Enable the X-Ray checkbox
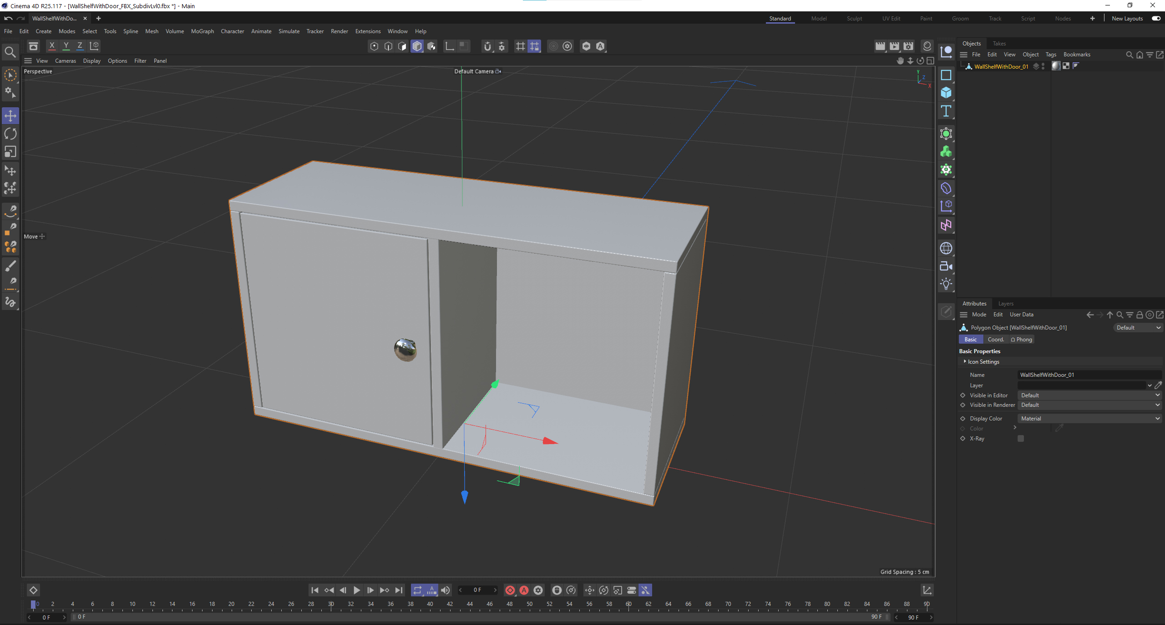Screen dimensions: 1165x625 pos(1021,439)
